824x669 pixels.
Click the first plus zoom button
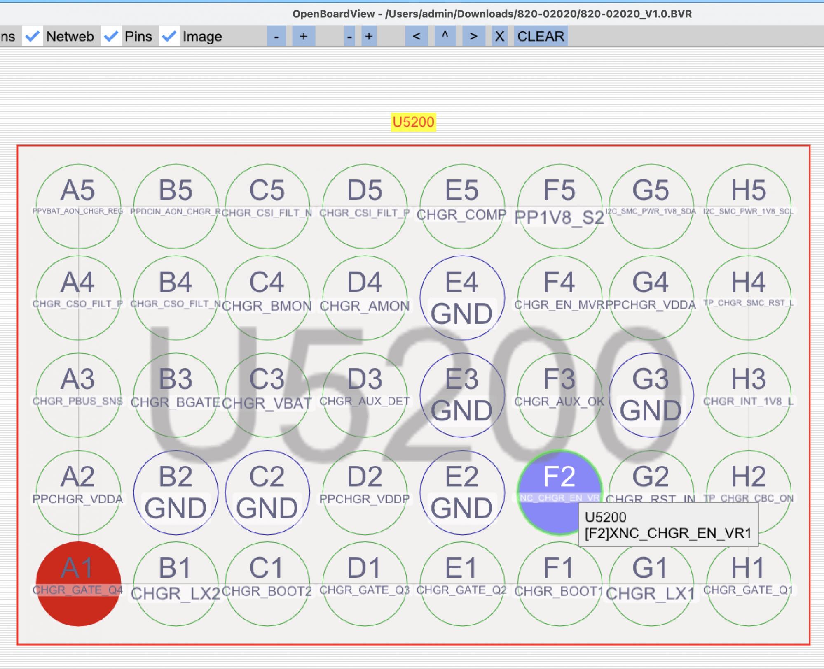click(x=304, y=36)
